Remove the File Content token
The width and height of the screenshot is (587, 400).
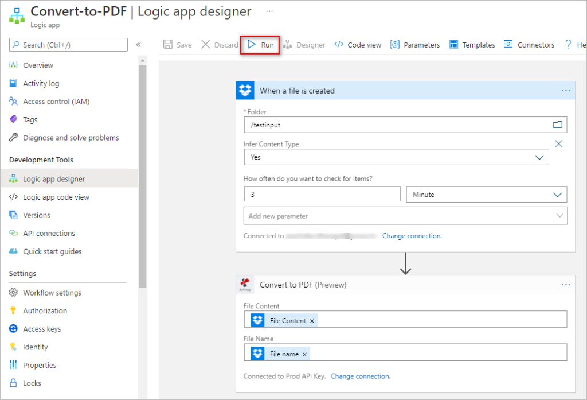pos(311,320)
